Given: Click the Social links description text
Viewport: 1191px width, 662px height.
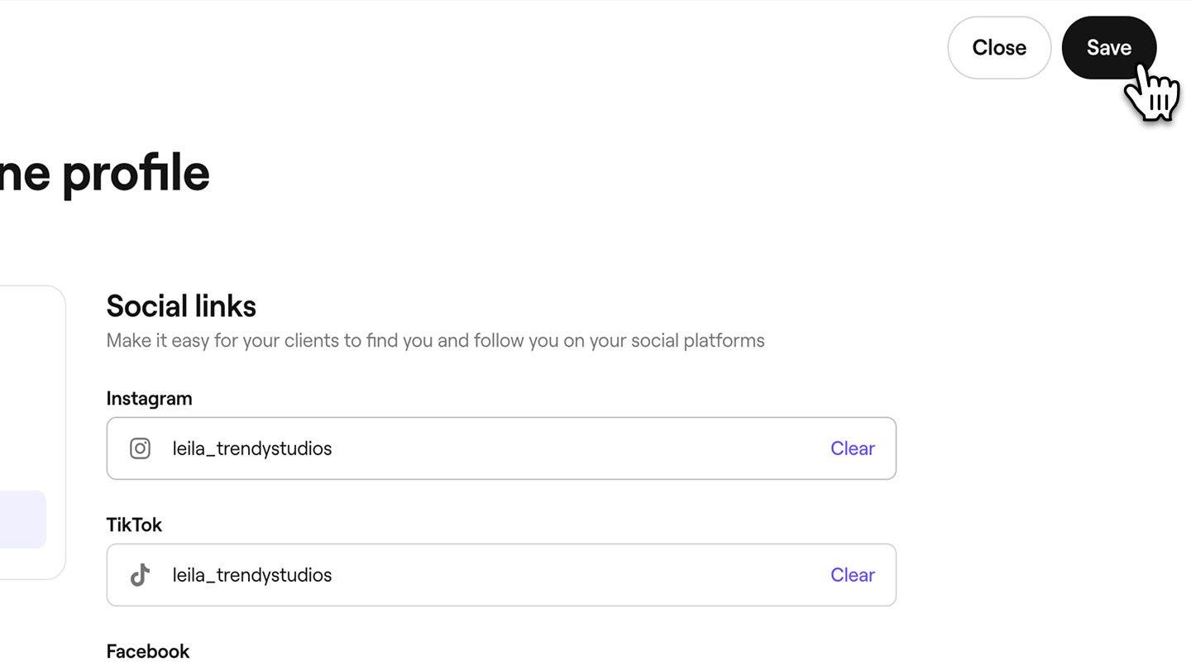Looking at the screenshot, I should tap(435, 341).
